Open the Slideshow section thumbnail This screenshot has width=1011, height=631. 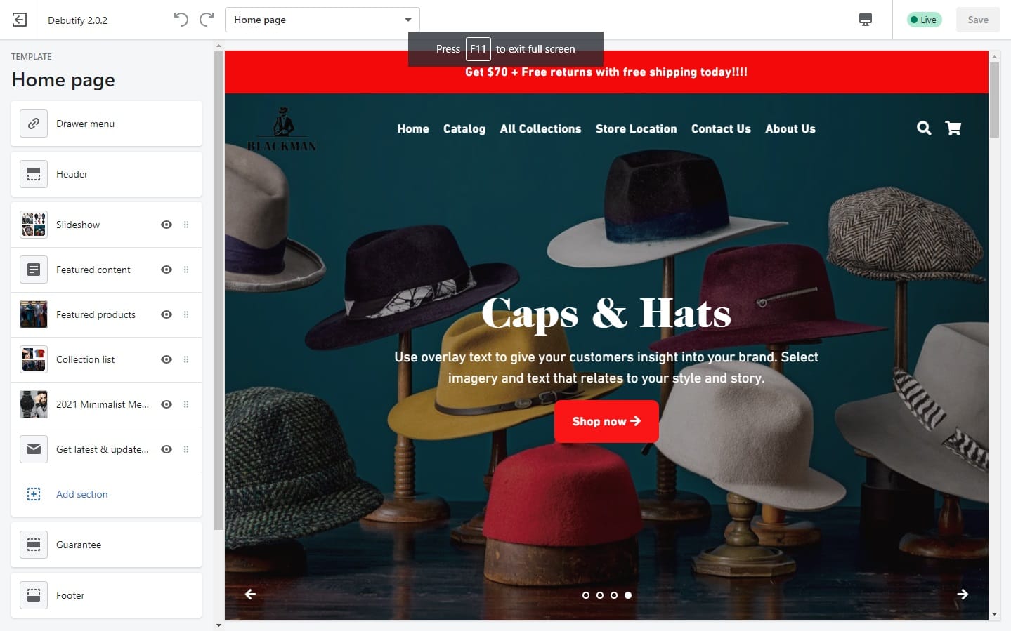pyautogui.click(x=34, y=225)
